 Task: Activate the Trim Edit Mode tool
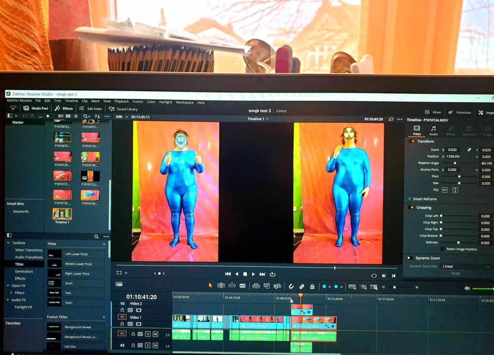(221, 286)
